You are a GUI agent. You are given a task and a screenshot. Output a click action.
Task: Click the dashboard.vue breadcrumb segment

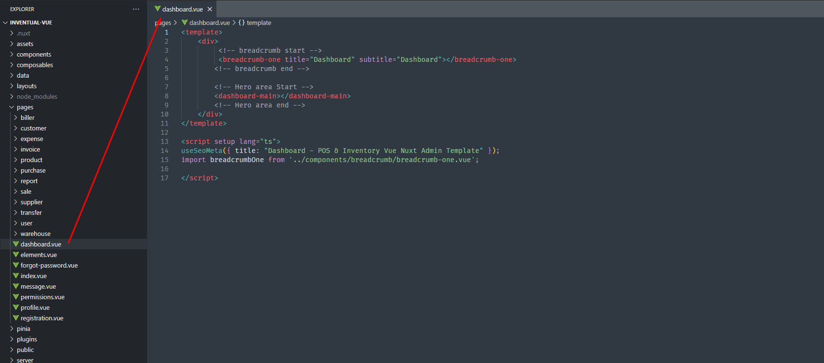click(206, 23)
